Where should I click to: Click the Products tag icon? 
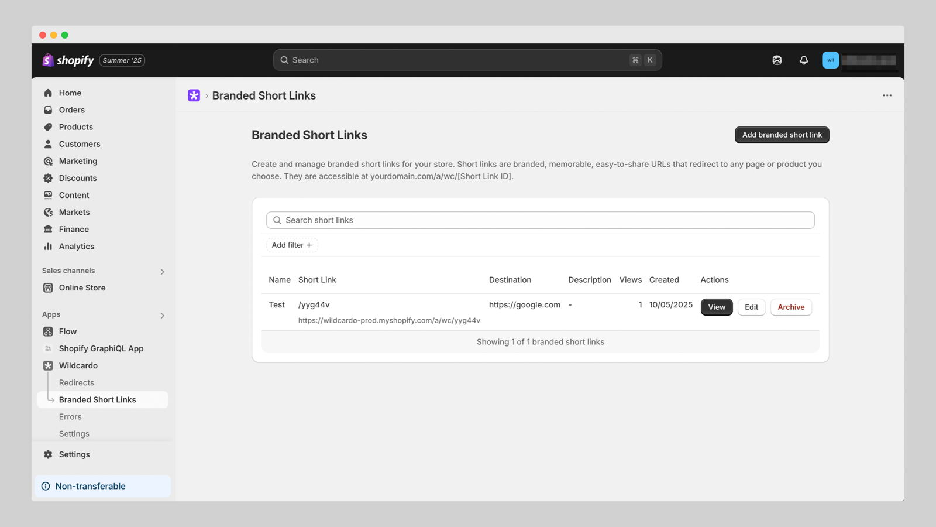(x=48, y=127)
